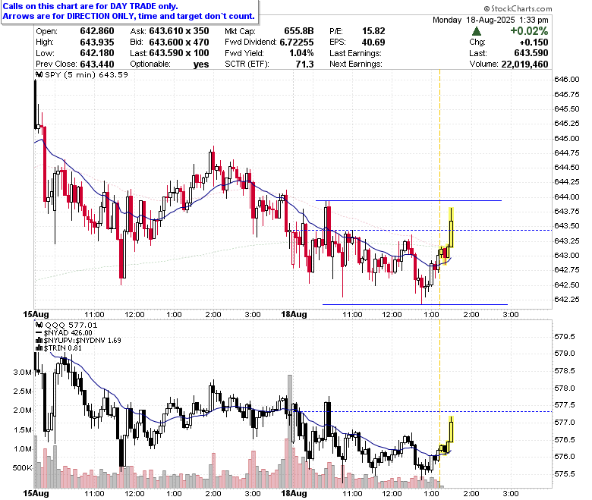Click the 643.00 price axis label

[x=567, y=255]
